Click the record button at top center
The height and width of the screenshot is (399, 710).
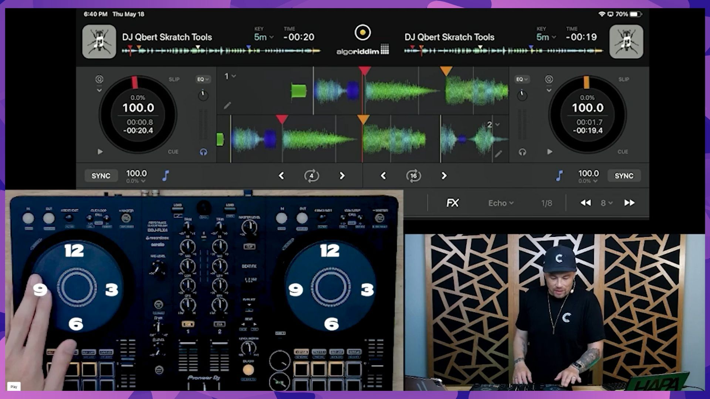[x=362, y=33]
